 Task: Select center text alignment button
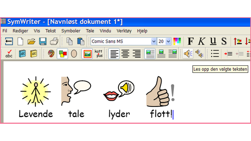coord(125,54)
